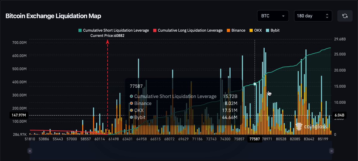The width and height of the screenshot is (358, 161).
Task: Click the data point marker on the cumulative short line
Action: pos(254,84)
